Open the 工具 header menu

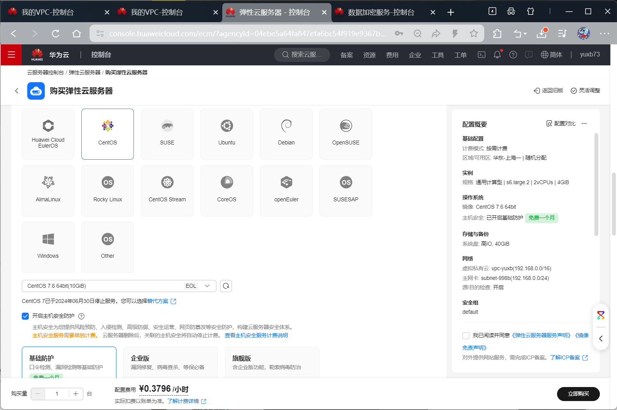[x=438, y=55]
